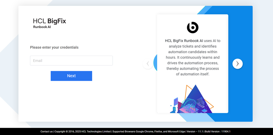
Task: Advance carousel with right arrow
Action: (x=238, y=64)
